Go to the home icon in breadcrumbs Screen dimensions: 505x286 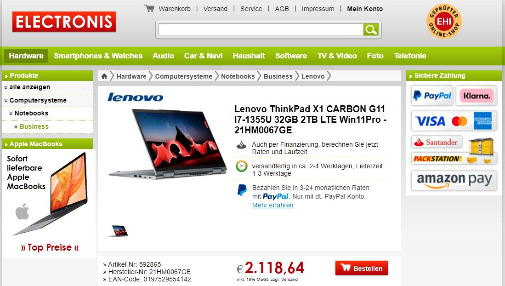(x=104, y=76)
